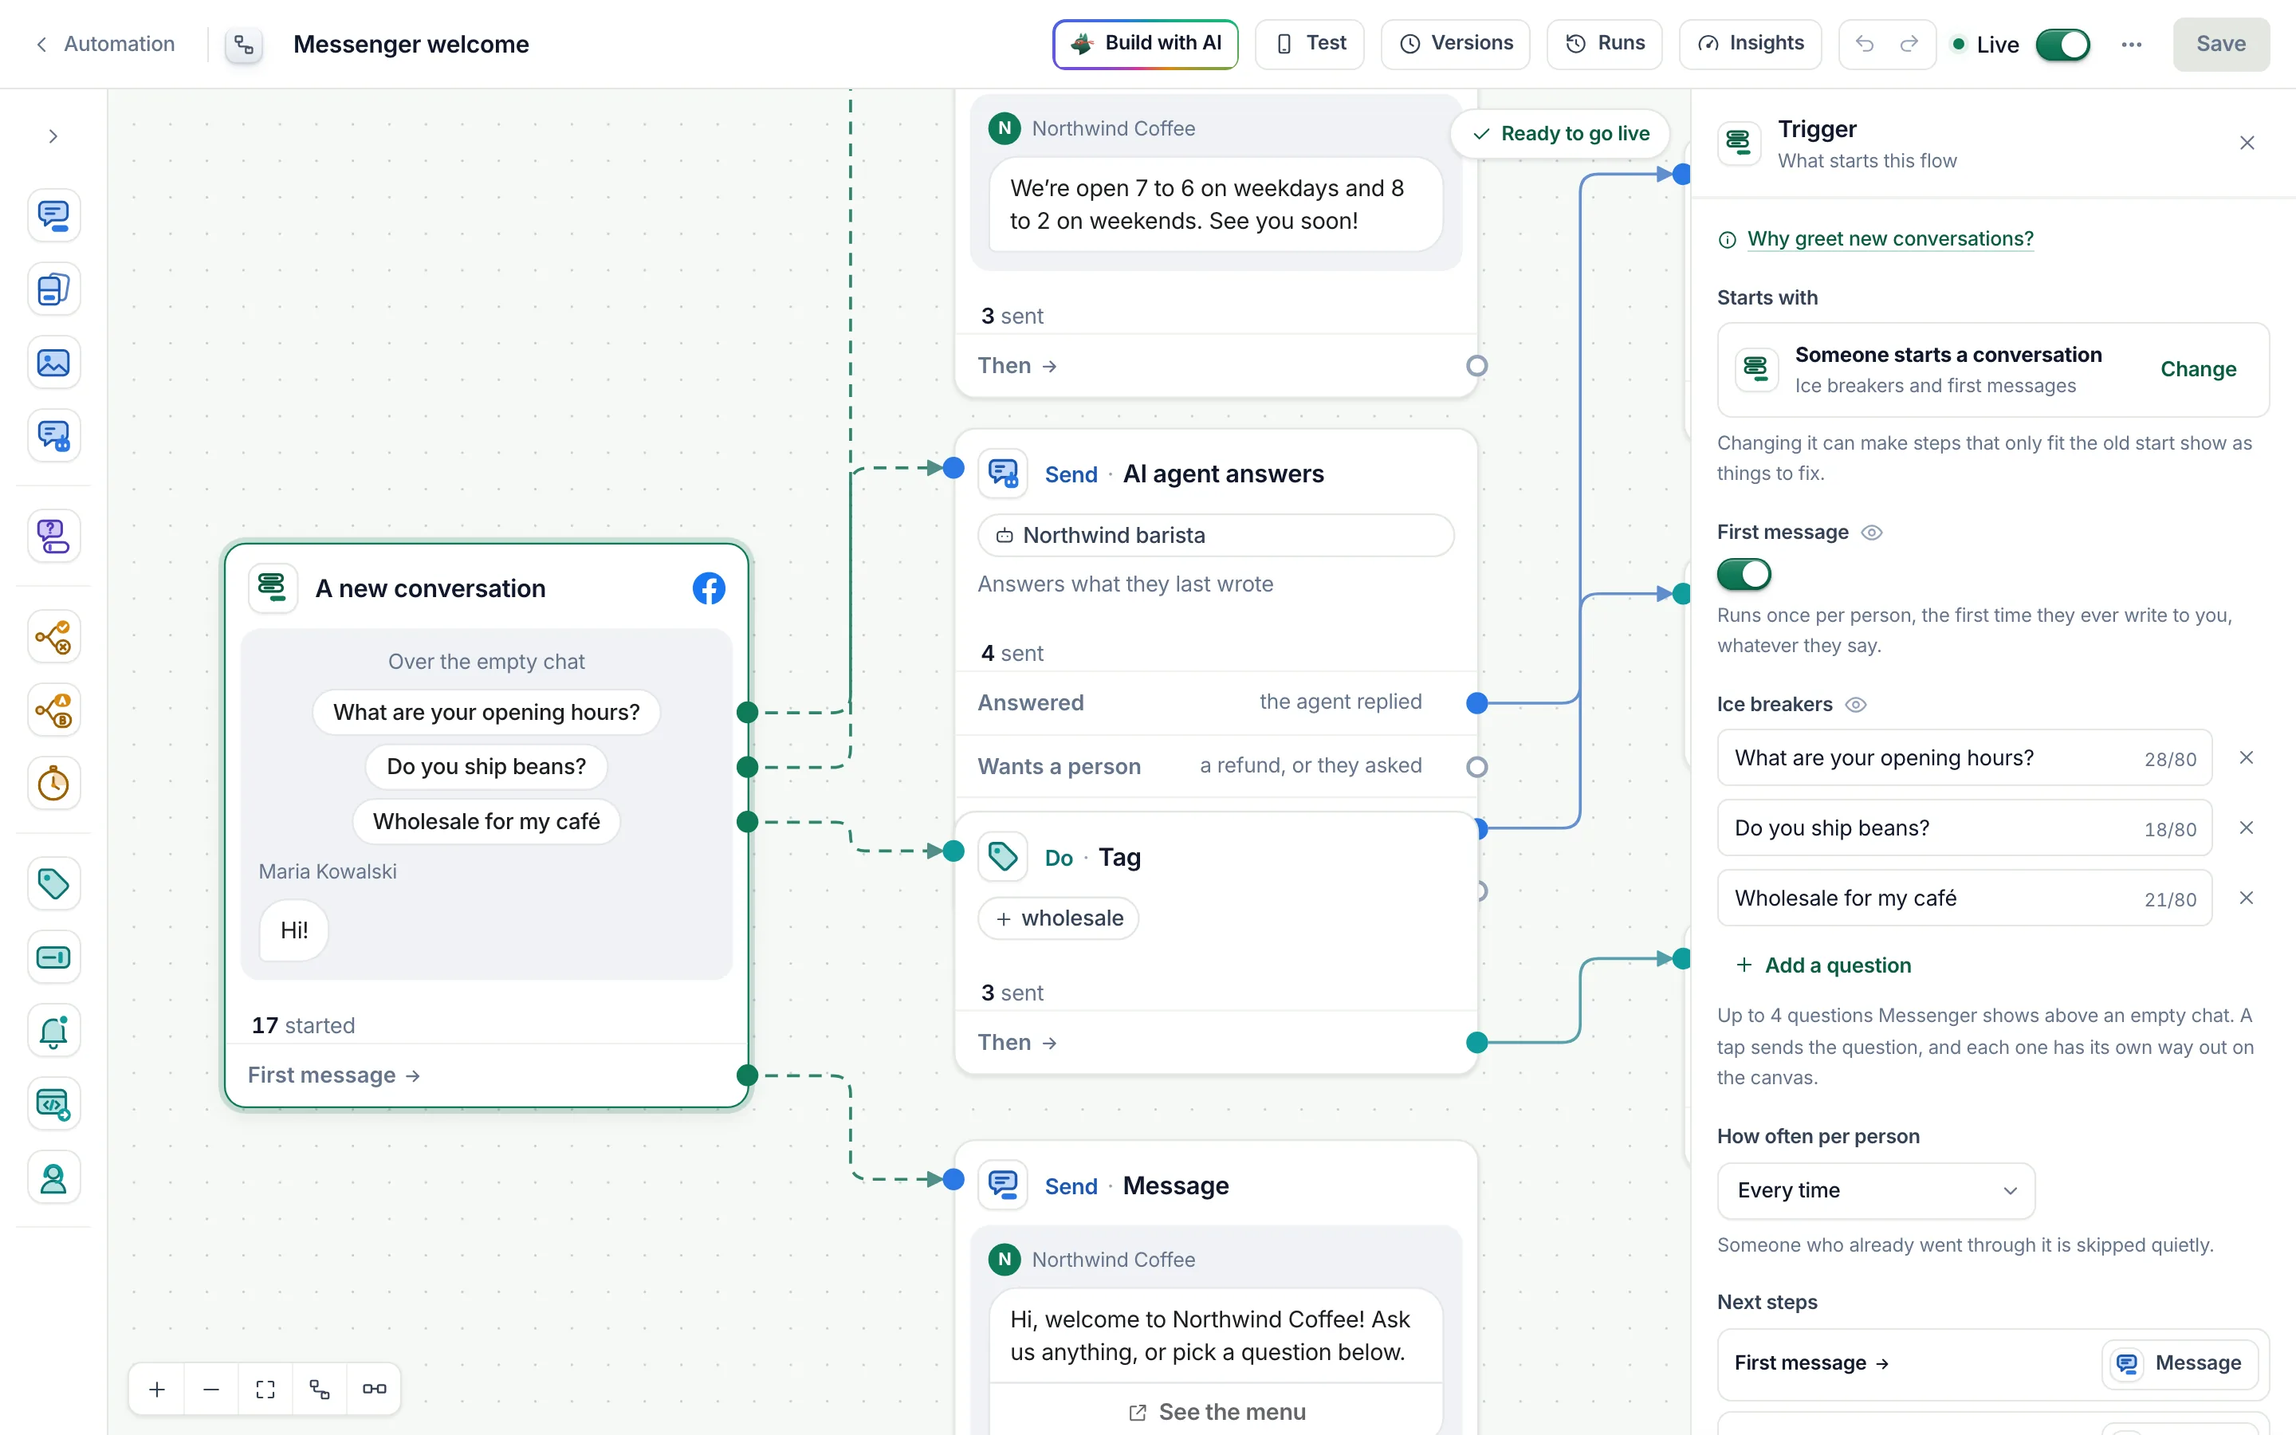Open the Versions tab
Viewport: 2296px width, 1435px height.
click(1456, 44)
